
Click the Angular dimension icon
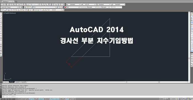click(x=18, y=10)
